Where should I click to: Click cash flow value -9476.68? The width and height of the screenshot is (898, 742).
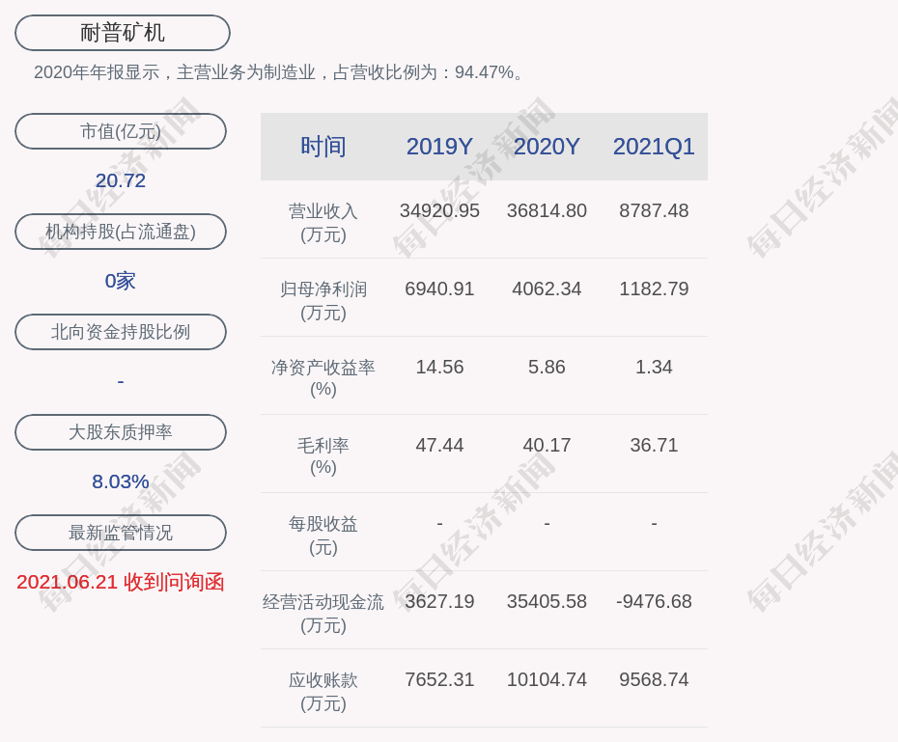pos(654,601)
